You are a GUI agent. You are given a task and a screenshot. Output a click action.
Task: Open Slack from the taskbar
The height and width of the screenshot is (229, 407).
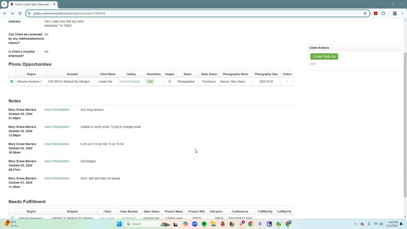(241, 224)
